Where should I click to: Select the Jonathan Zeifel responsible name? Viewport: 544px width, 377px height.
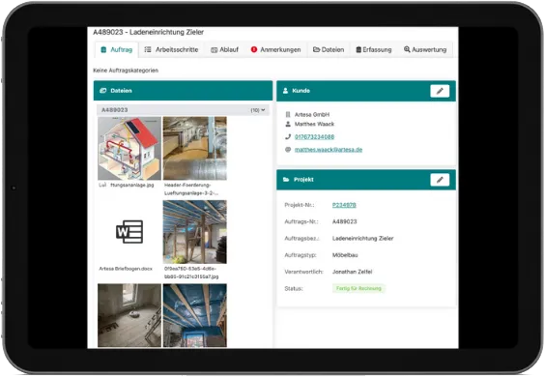(352, 272)
